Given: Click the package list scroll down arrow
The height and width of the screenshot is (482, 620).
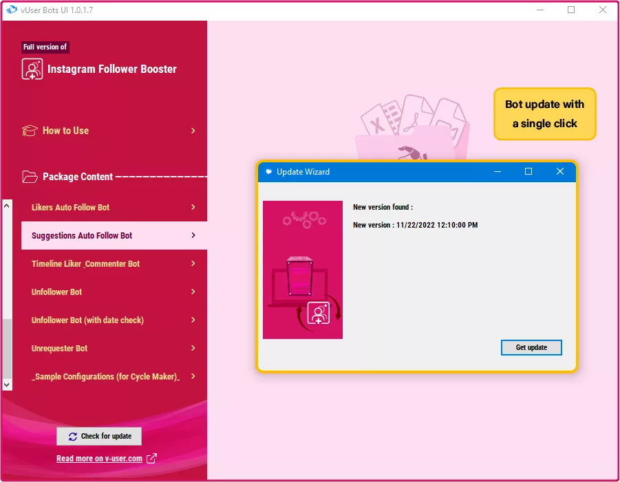Looking at the screenshot, I should pos(6,384).
